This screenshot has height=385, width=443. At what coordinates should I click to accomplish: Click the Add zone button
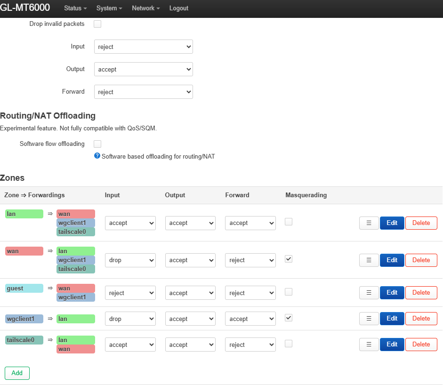pyautogui.click(x=17, y=373)
